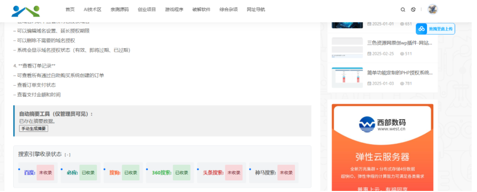Click the 西部数码 logo in the ad
Viewport: 477px width, 192px height.
[x=382, y=124]
